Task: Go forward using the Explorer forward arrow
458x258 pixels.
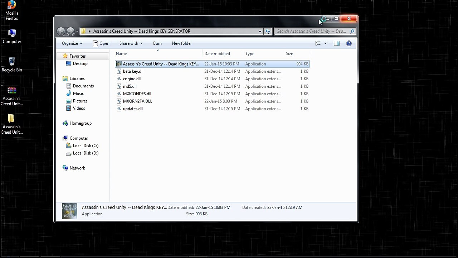Action: pyautogui.click(x=70, y=31)
